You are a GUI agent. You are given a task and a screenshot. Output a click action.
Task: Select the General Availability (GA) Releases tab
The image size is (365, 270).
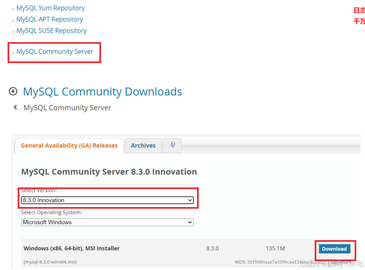click(69, 145)
